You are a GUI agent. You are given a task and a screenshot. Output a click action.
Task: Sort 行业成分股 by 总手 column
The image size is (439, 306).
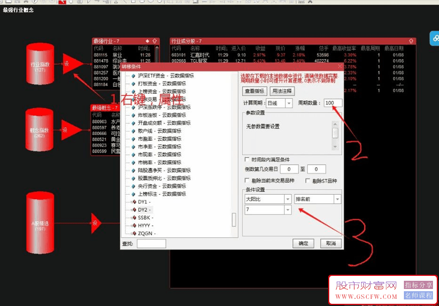point(323,48)
